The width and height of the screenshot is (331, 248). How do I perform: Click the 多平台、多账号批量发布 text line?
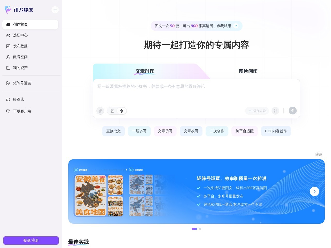click(223, 196)
